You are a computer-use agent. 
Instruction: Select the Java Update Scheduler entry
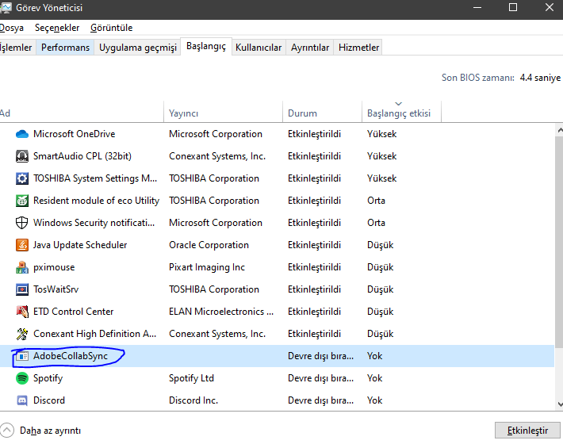point(80,245)
